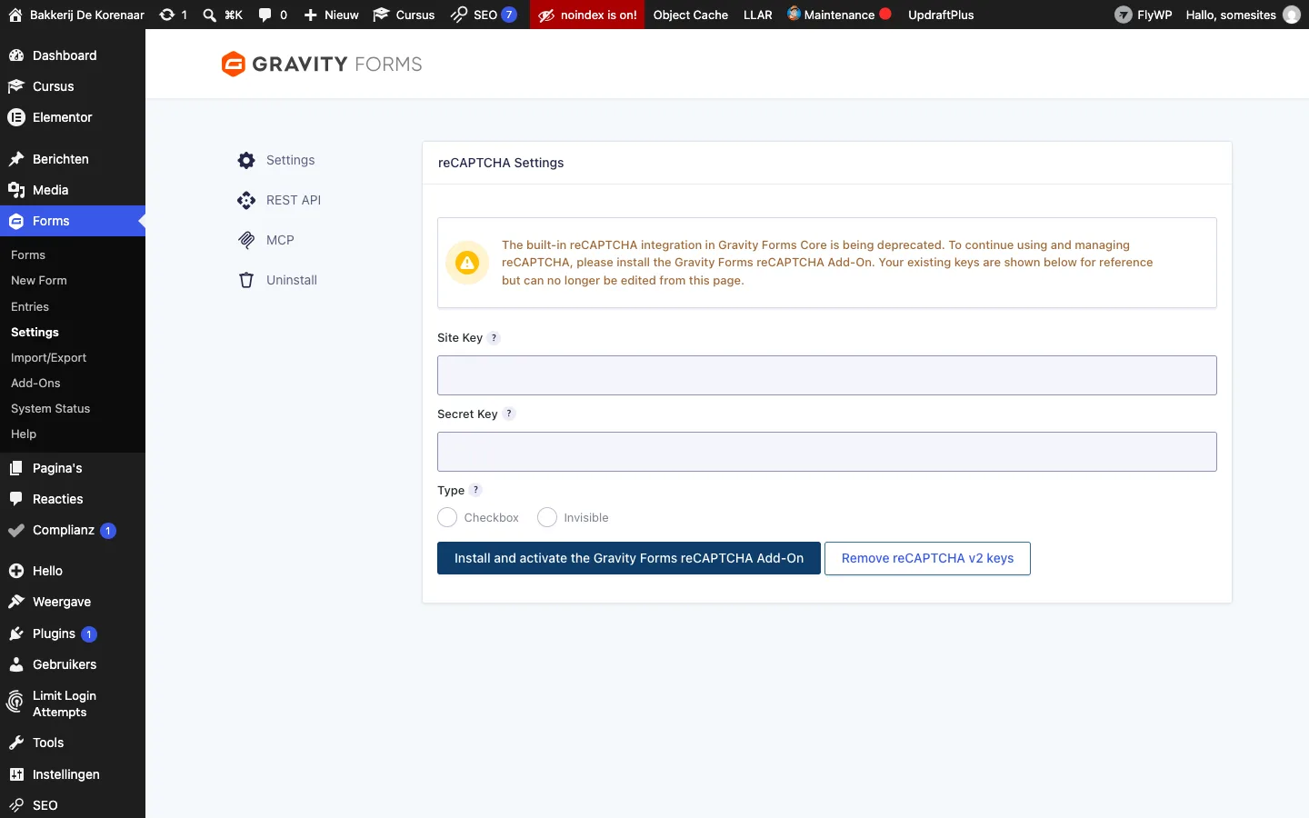The height and width of the screenshot is (818, 1309).
Task: Click the Dashboard gauge icon
Action: pyautogui.click(x=16, y=55)
